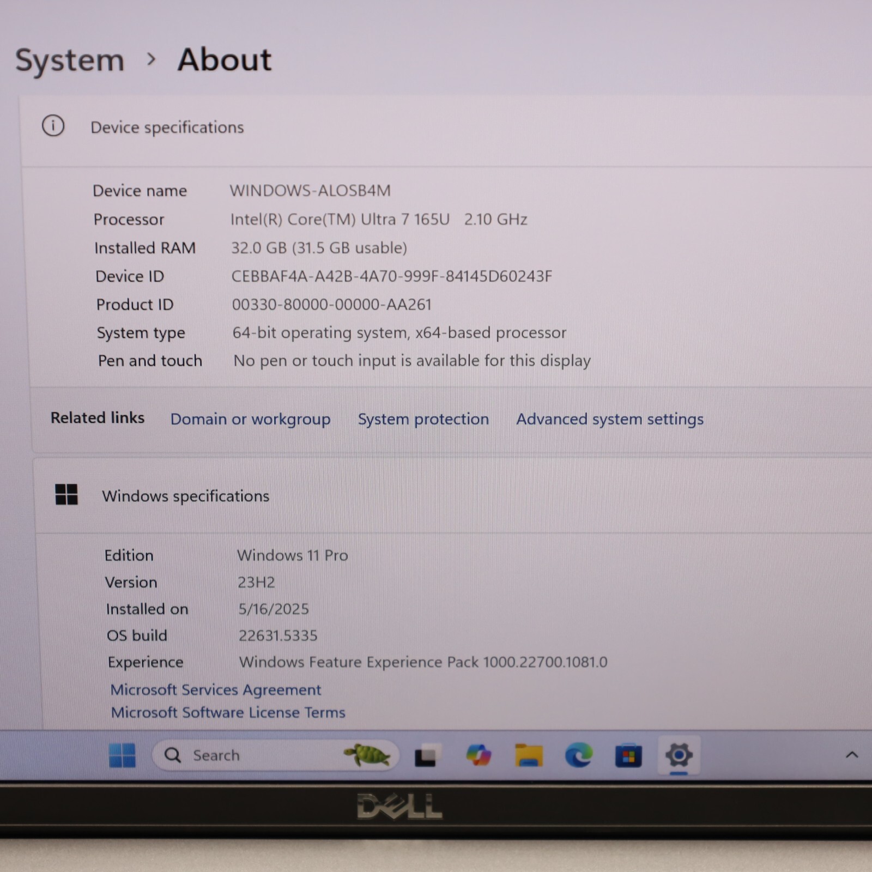Launch Copilot from the taskbar
The width and height of the screenshot is (872, 872).
[479, 755]
